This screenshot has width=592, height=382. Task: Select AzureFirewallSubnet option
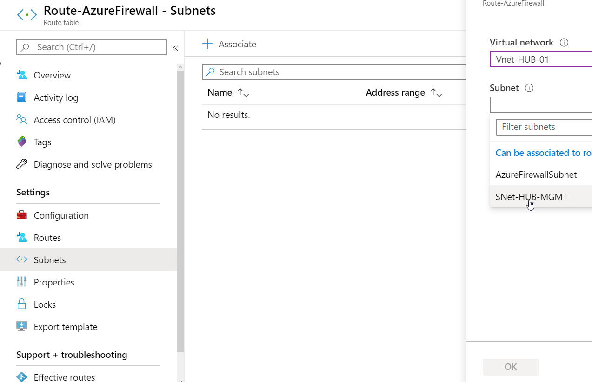click(541, 175)
